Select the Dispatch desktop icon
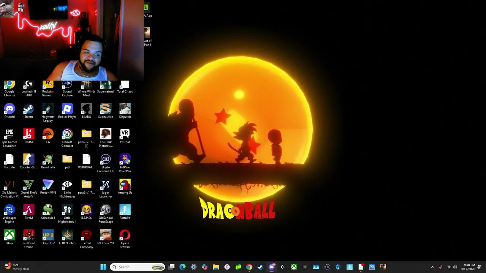This screenshot has width=486, height=273. click(125, 111)
